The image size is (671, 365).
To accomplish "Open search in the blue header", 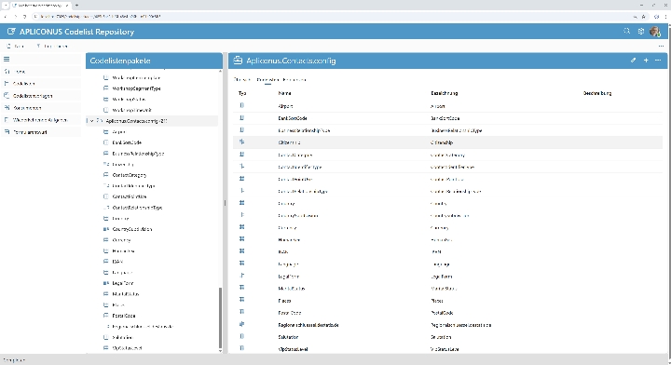I will click(627, 32).
